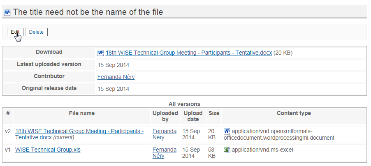Image resolution: width=371 pixels, height=166 pixels.
Task: Click the Upload date column header
Action: click(193, 116)
